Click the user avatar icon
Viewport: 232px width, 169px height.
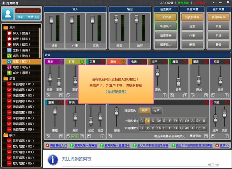(x=8, y=14)
